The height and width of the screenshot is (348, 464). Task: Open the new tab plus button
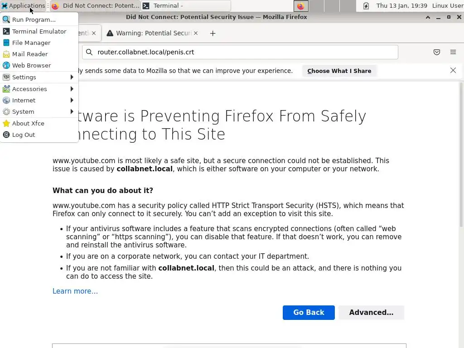tap(213, 33)
